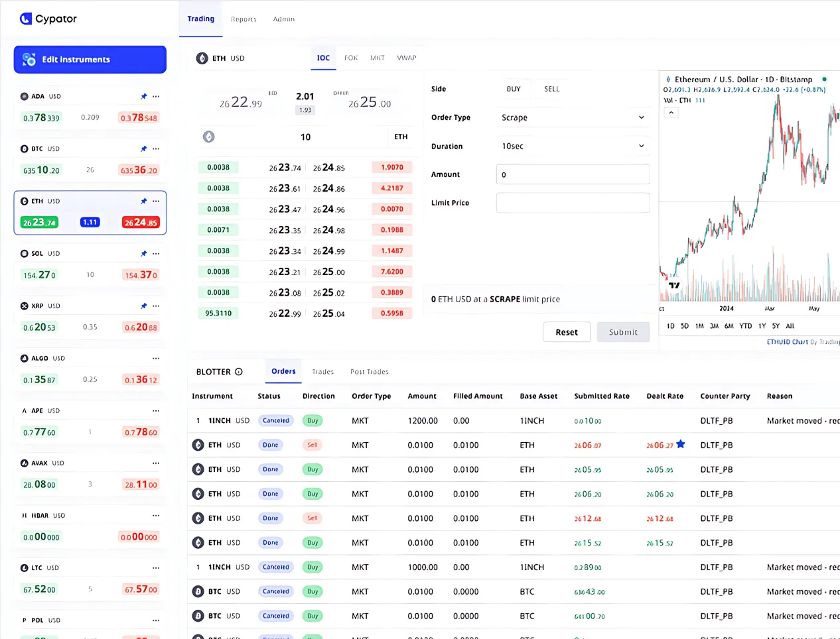Click the Ethereum icon beside the amount 10
This screenshot has width=840, height=639.
209,137
